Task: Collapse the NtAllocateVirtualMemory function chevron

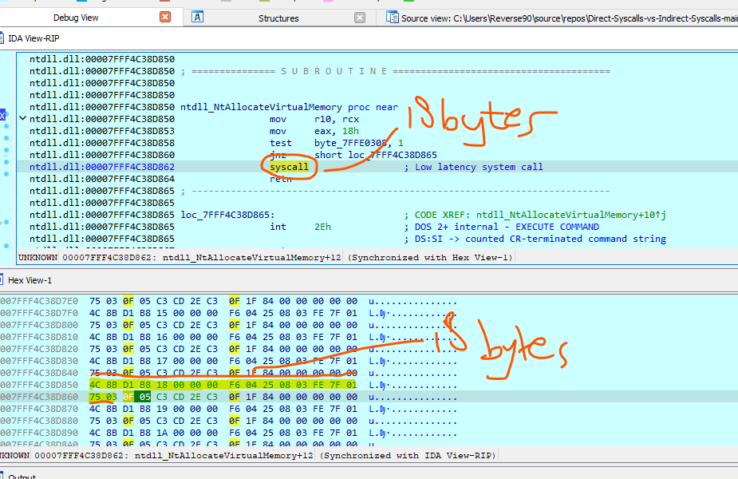Action: click(22, 119)
